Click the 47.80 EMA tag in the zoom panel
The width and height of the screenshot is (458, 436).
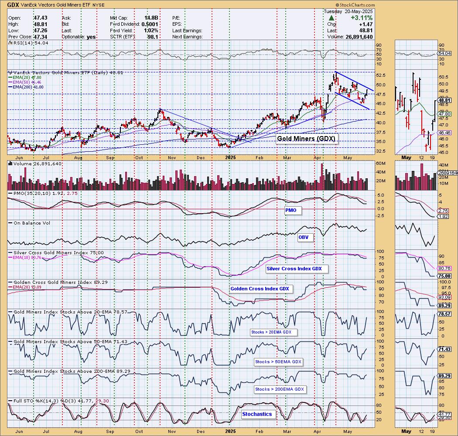tap(445, 114)
